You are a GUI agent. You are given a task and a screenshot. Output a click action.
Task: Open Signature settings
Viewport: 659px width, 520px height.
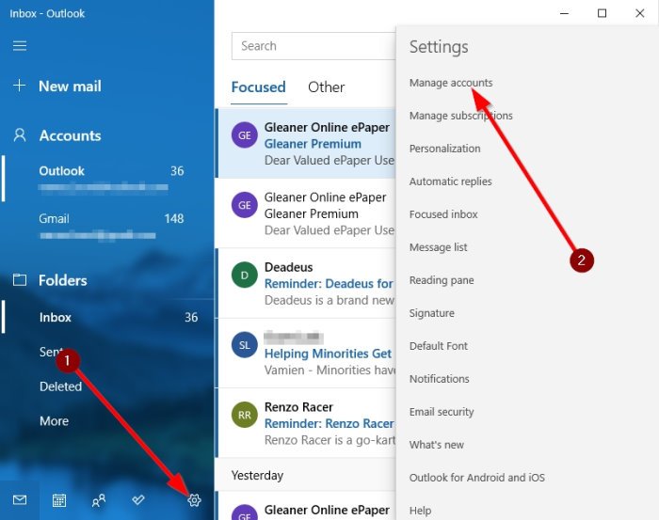pos(431,313)
